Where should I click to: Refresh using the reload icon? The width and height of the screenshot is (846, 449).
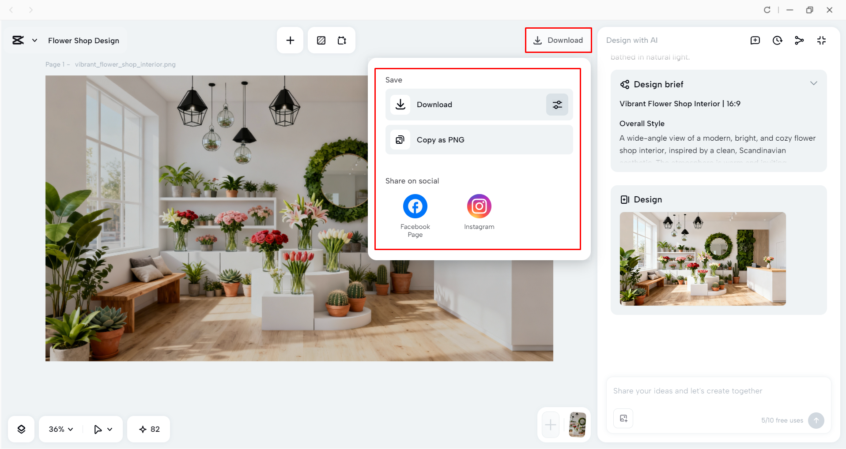tap(767, 10)
